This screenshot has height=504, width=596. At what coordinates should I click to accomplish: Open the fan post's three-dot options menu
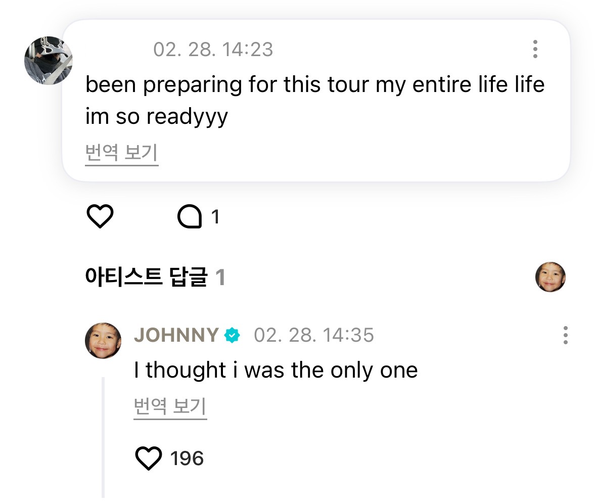pos(535,49)
